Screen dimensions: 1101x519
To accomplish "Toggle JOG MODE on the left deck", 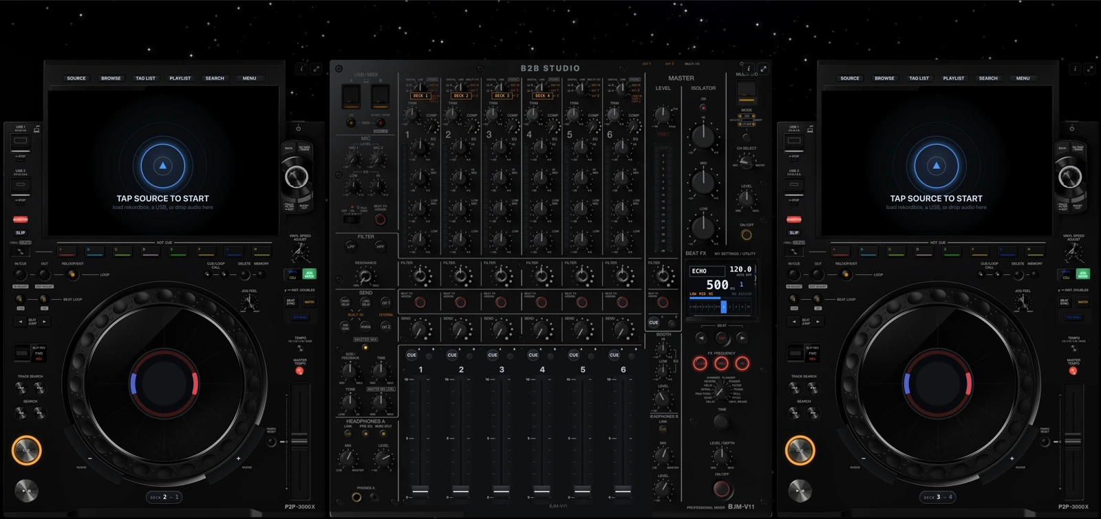I will 309,274.
